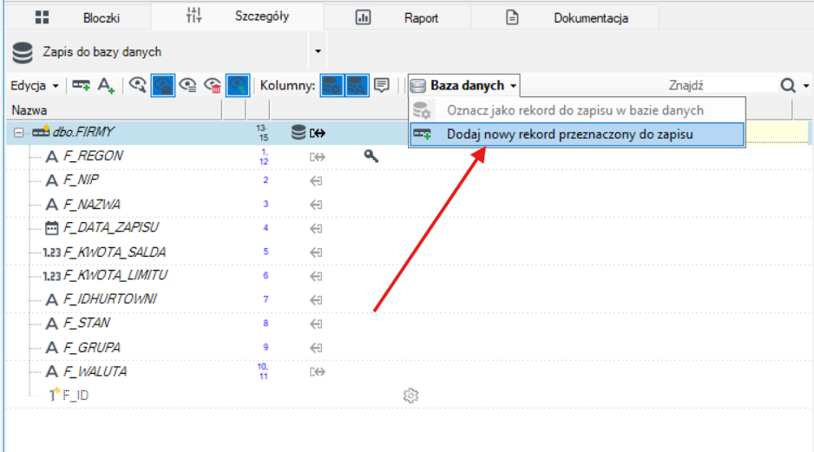The width and height of the screenshot is (814, 452).
Task: Toggle the highlighted eye with lock view button
Action: 162,85
